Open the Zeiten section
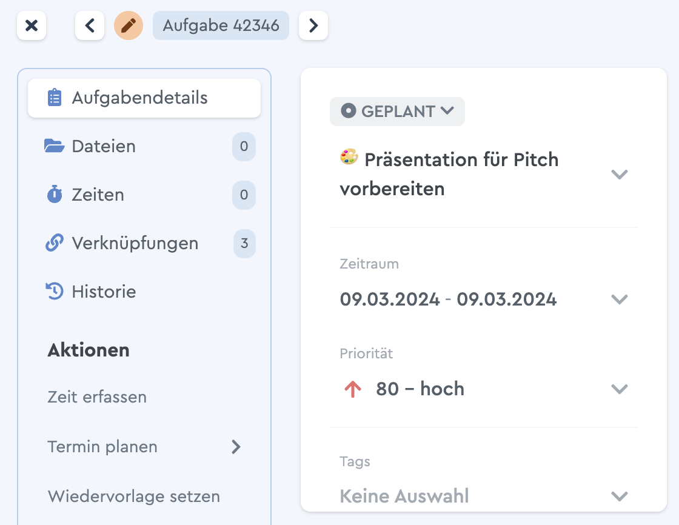 (144, 195)
